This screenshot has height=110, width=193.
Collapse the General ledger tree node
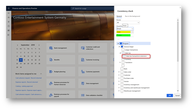(119, 47)
